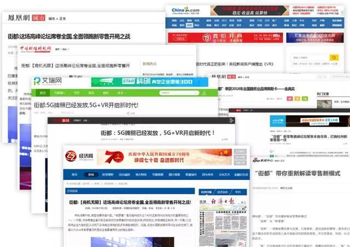The height and width of the screenshot is (247, 350).
Task: Click the red share button beside 热门文章
Action: [x=290, y=98]
